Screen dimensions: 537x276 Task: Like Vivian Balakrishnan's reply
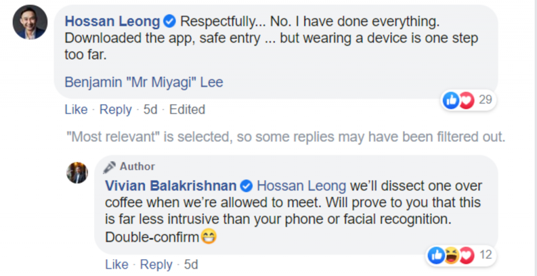pyautogui.click(x=116, y=264)
